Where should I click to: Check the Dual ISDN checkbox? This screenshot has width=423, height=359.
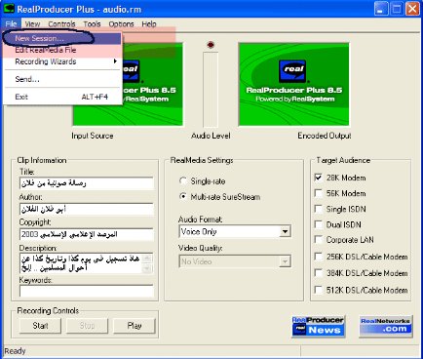pos(319,224)
